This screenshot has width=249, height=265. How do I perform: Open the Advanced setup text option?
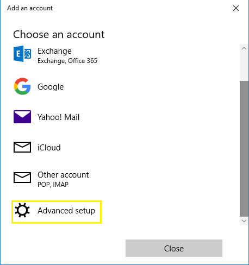coord(66,211)
